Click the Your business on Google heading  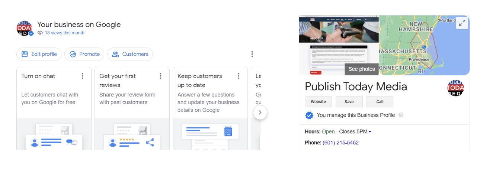[x=79, y=24]
